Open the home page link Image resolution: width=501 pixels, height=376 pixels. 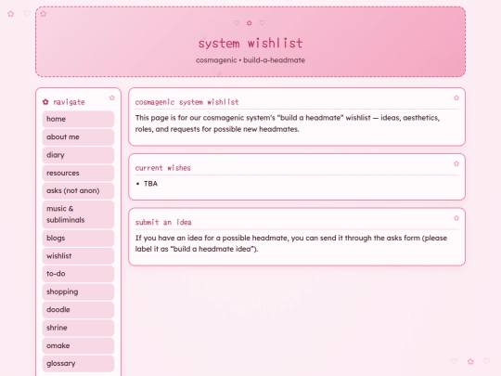pos(78,119)
